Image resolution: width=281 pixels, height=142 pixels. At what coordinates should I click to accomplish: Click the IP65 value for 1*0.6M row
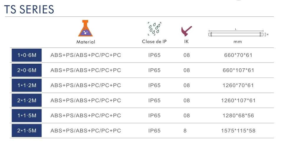tap(154, 55)
